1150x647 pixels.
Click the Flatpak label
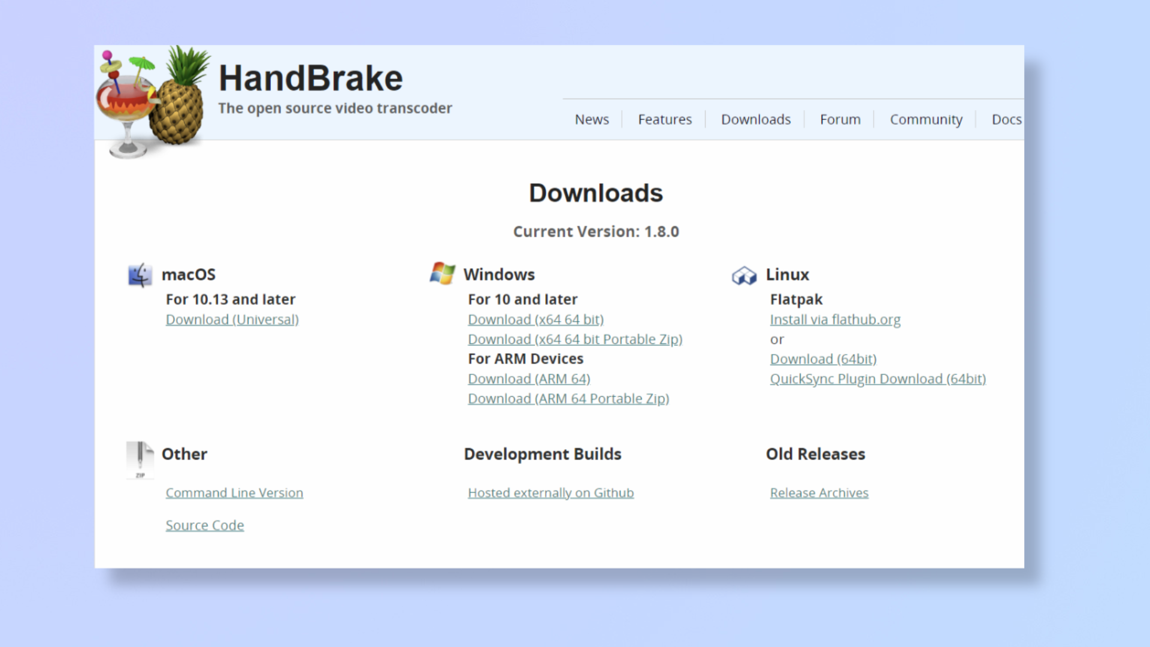tap(796, 300)
